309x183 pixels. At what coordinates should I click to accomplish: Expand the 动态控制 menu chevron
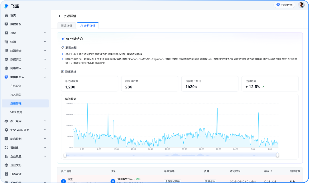[x=45, y=139]
